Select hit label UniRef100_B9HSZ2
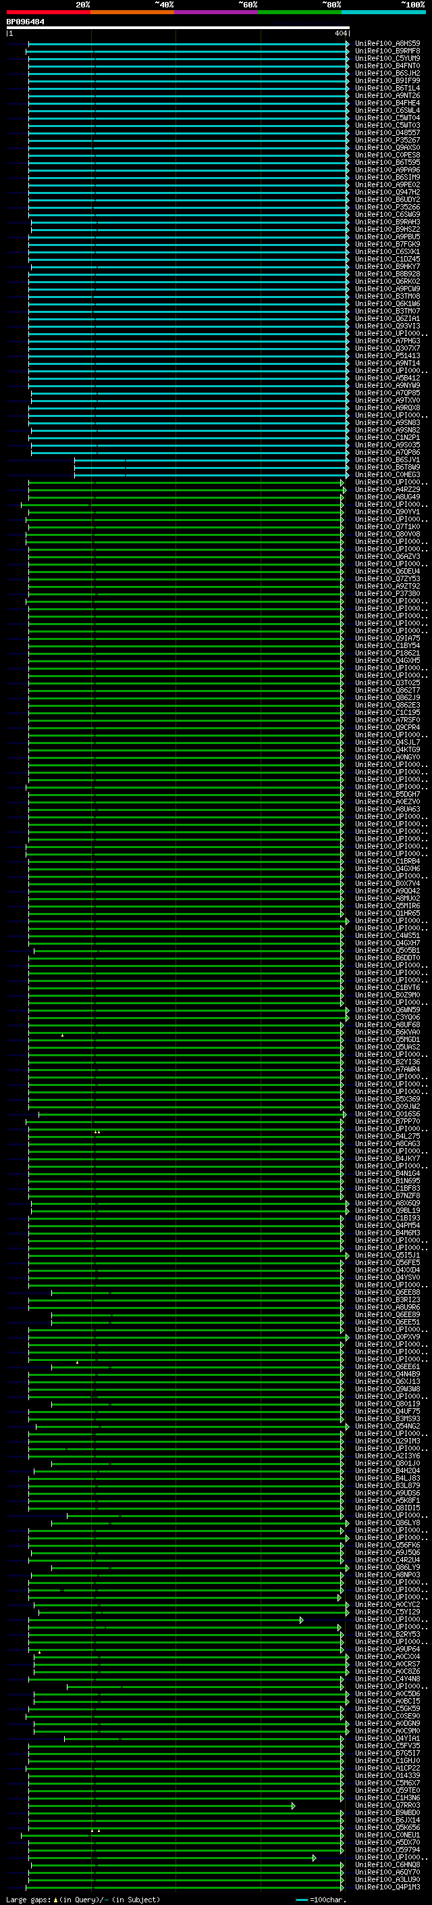 387,229
